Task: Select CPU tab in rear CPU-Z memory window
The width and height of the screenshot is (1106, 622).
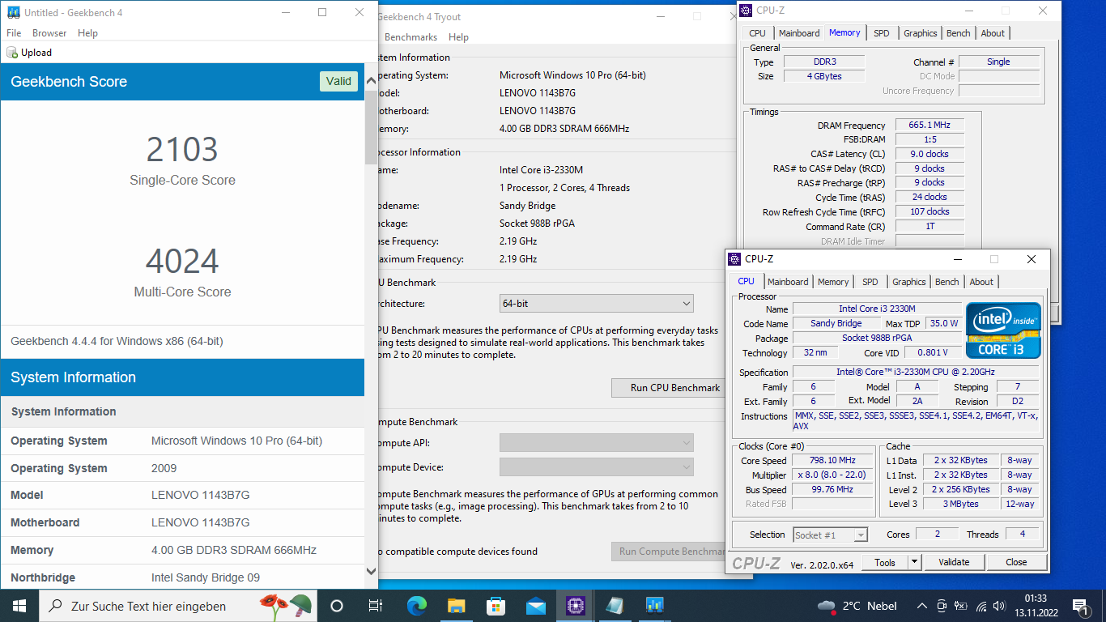Action: pyautogui.click(x=757, y=33)
